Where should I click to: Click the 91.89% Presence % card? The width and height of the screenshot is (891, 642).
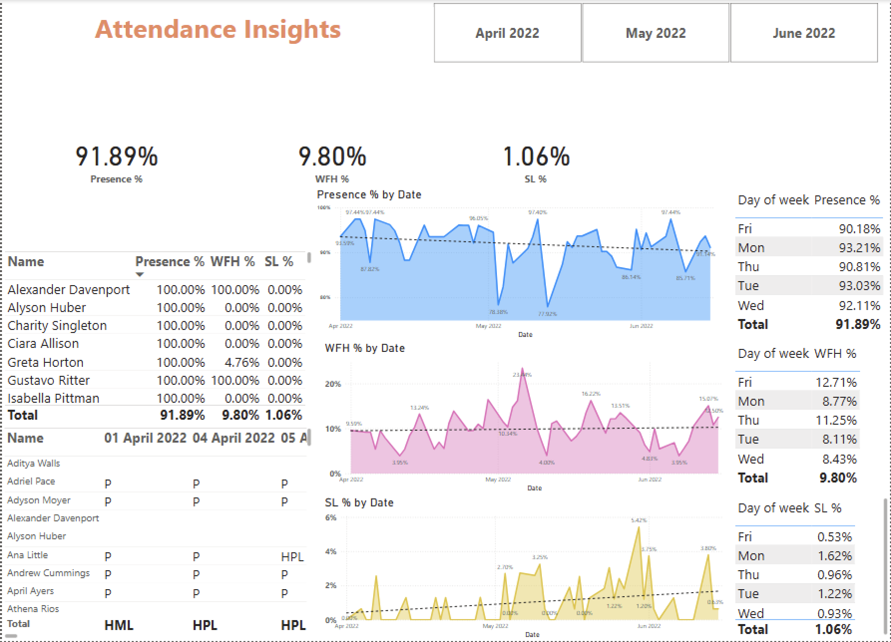click(x=116, y=157)
